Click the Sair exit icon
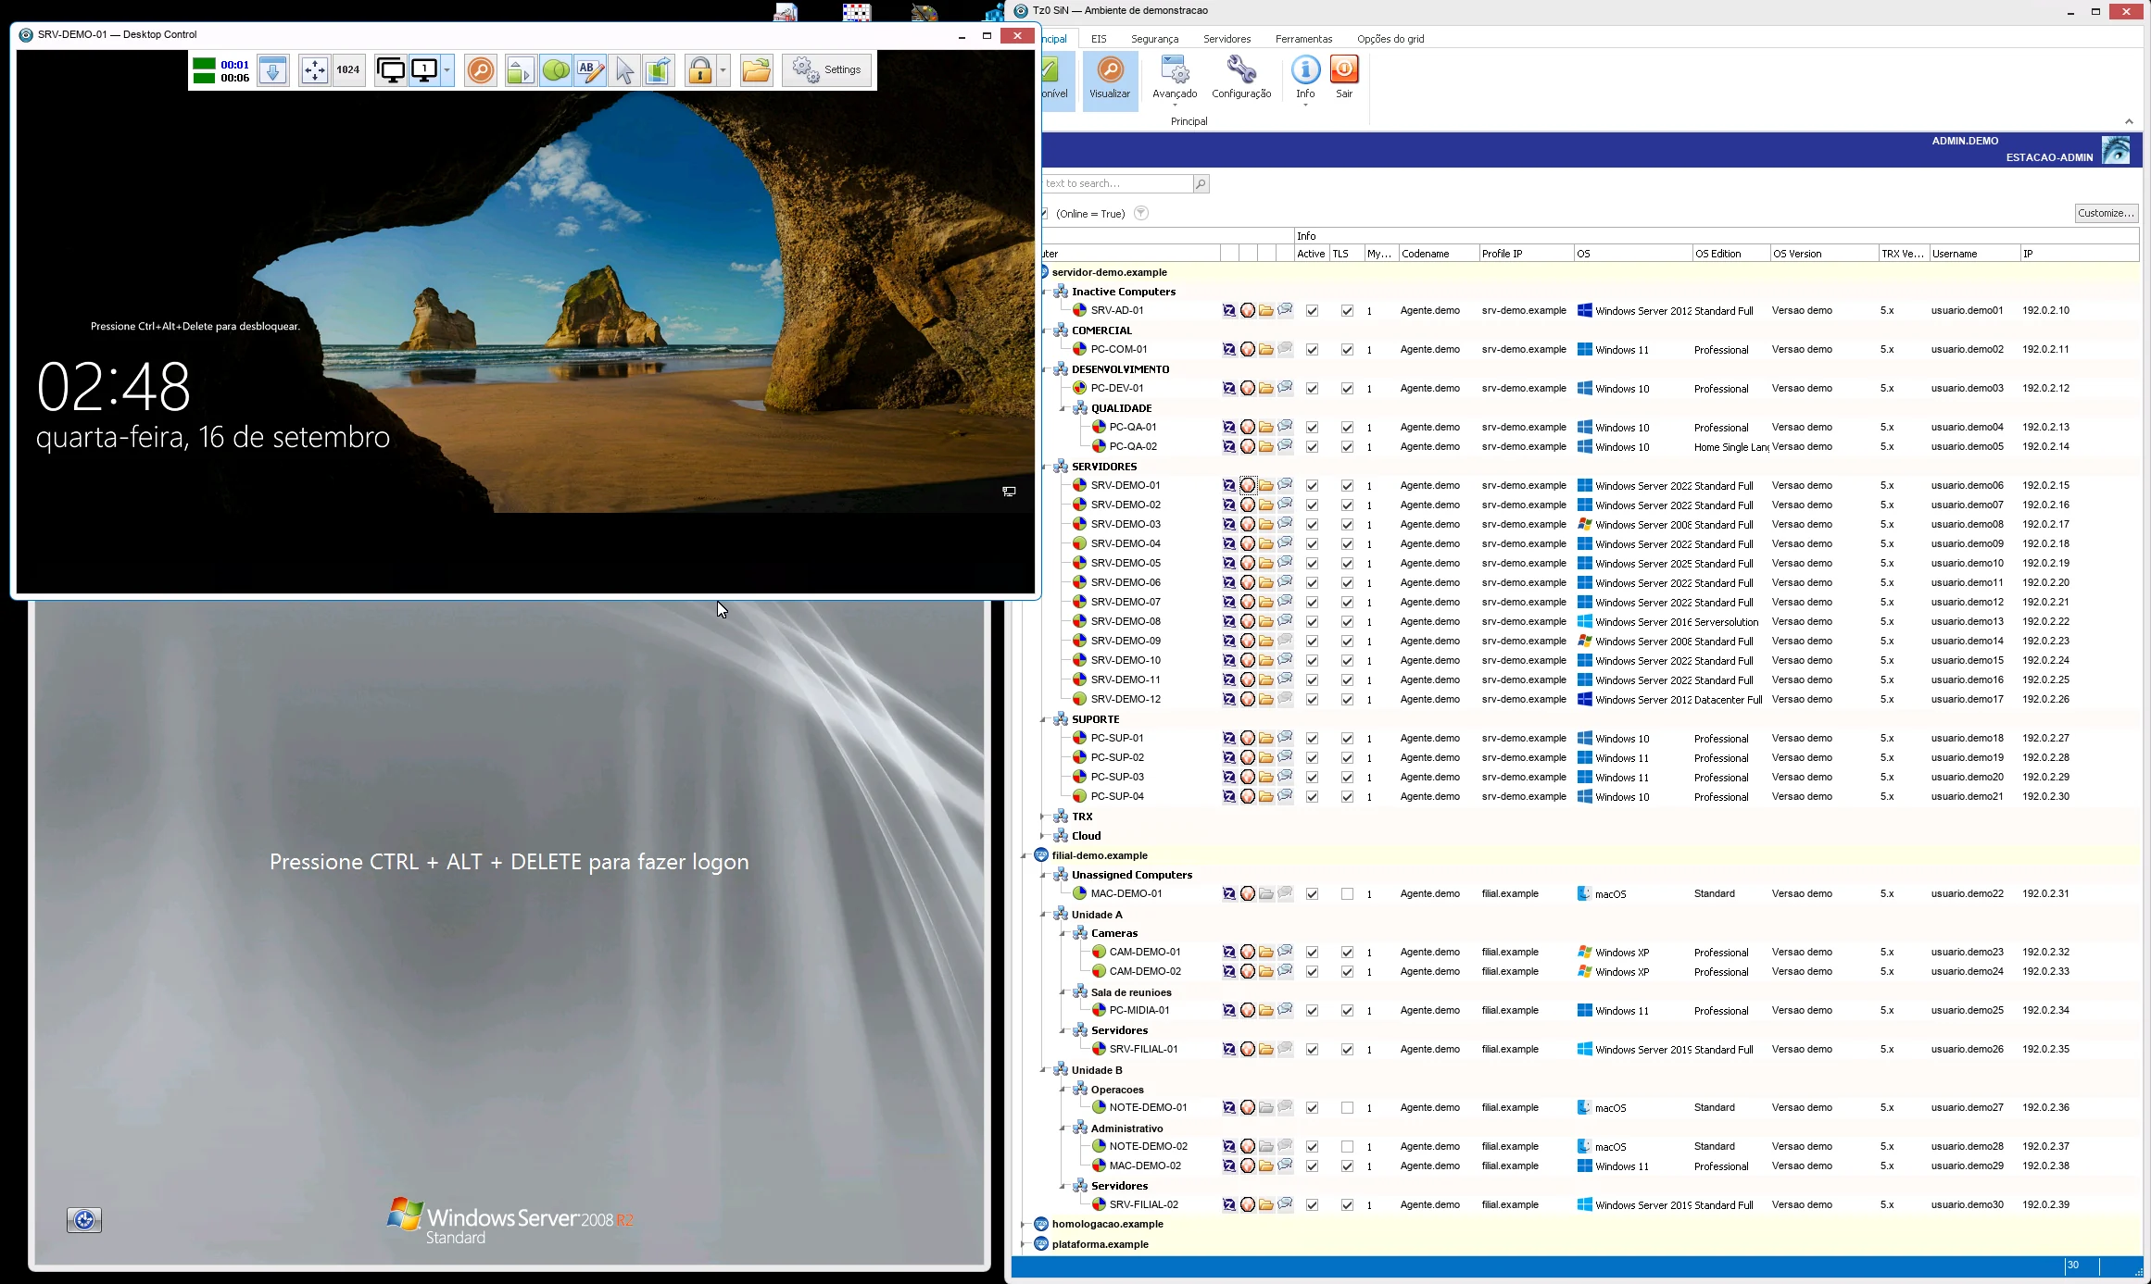Screen dimensions: 2151x1284 pos(1344,78)
